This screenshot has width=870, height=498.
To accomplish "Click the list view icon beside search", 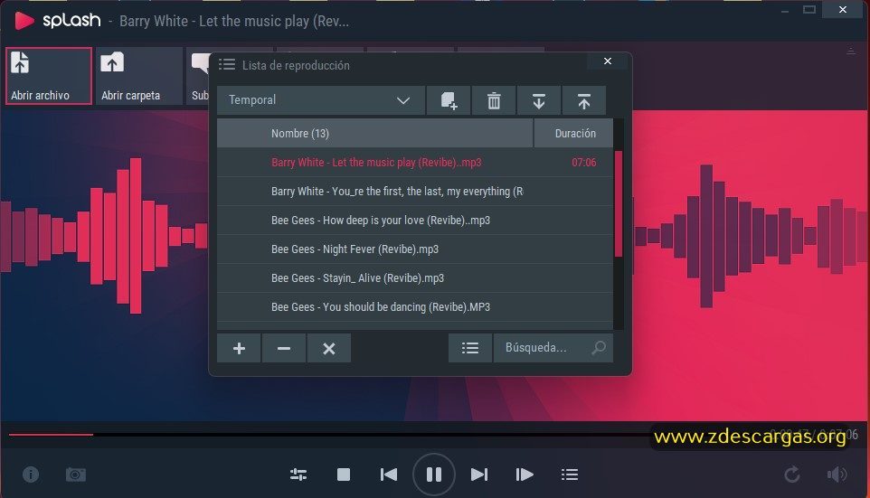I will pos(470,348).
